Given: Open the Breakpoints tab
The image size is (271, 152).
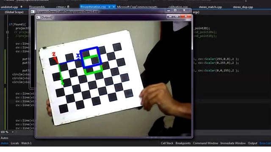Looking at the screenshot, I should pyautogui.click(x=183, y=143).
